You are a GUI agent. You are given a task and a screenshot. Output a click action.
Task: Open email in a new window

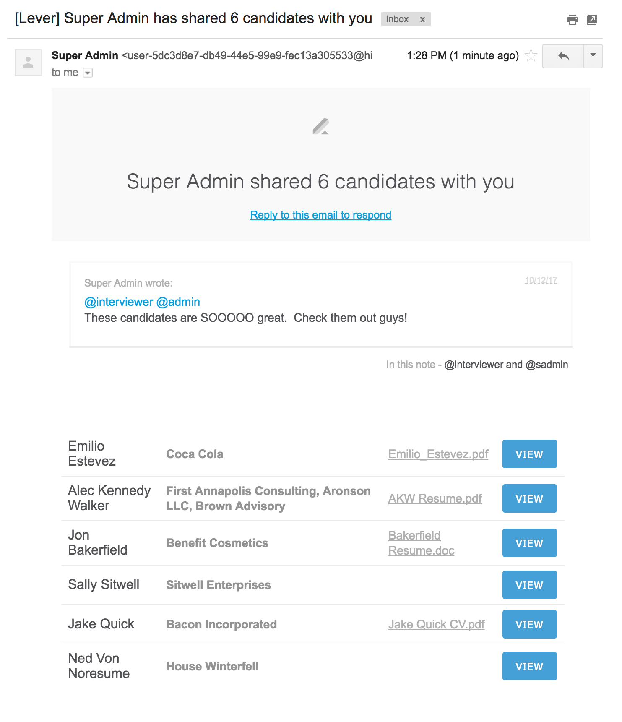pos(592,19)
